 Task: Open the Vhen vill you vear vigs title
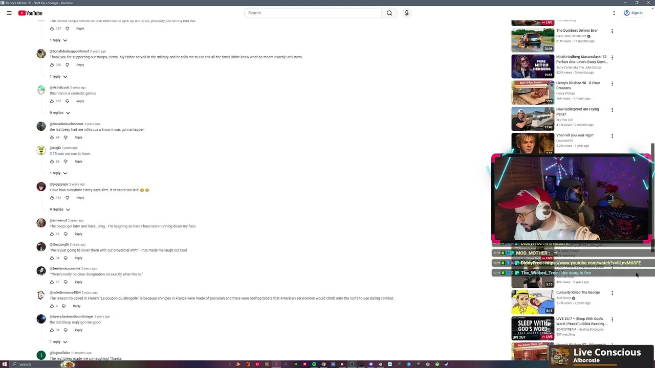[x=575, y=135]
